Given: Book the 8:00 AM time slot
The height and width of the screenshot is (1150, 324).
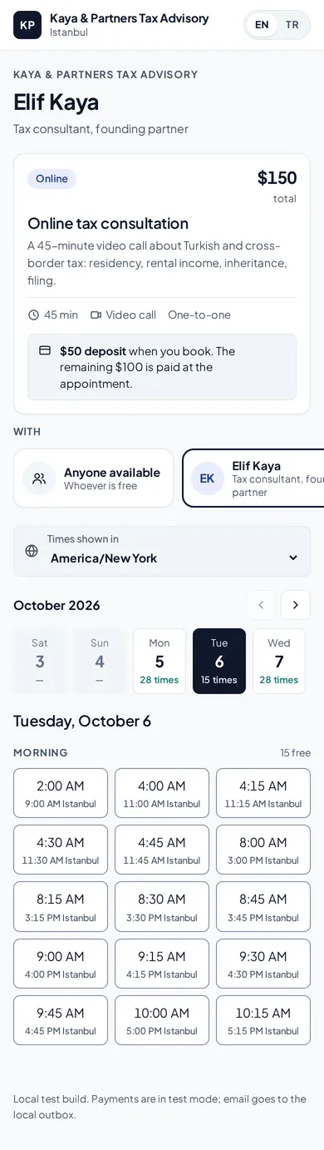Looking at the screenshot, I should point(263,850).
